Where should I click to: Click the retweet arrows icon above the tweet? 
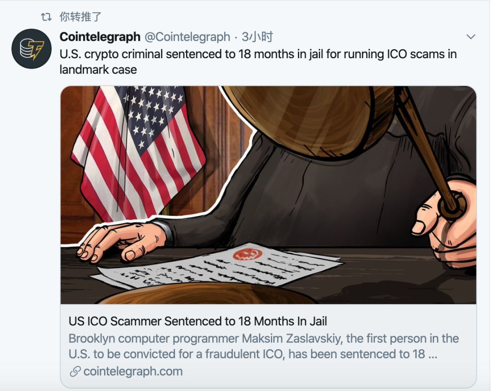click(x=46, y=17)
